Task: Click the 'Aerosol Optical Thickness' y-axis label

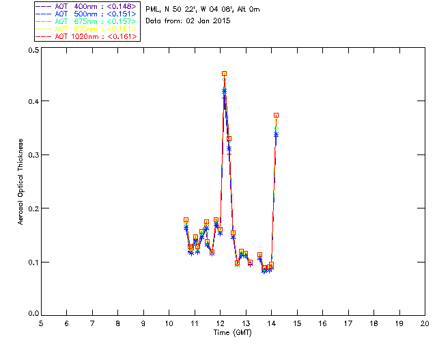Action: click(x=20, y=182)
